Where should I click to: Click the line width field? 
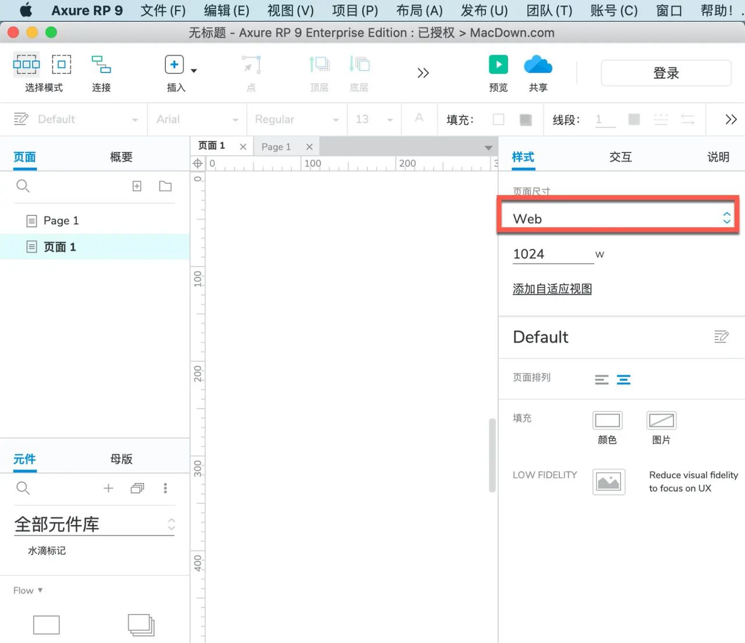click(605, 119)
